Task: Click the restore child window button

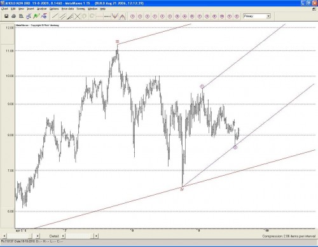Action: click(x=314, y=9)
